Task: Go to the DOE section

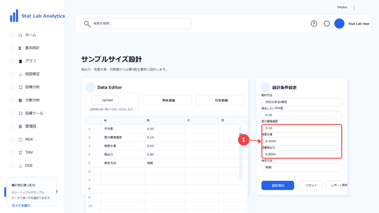Action: pos(29,166)
